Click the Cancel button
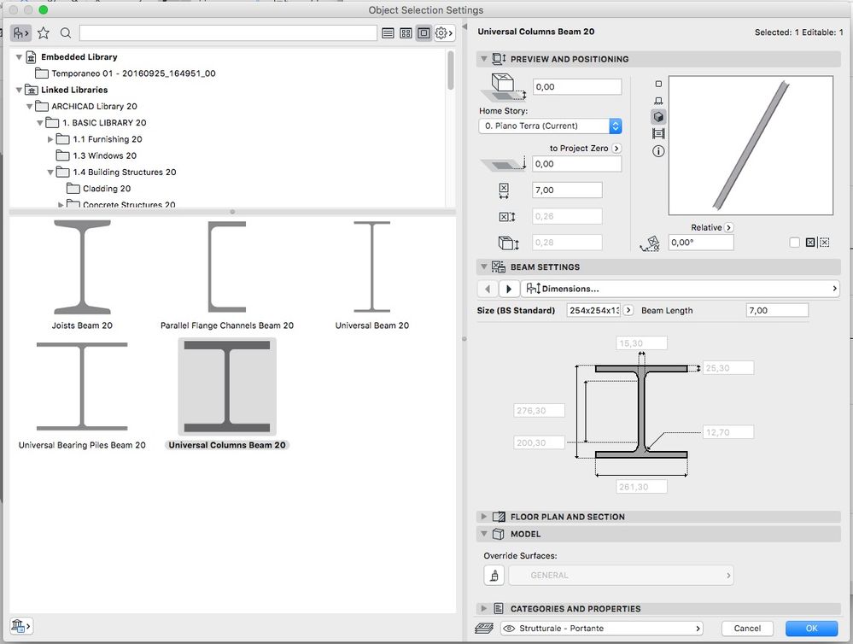The image size is (853, 644). point(747,629)
